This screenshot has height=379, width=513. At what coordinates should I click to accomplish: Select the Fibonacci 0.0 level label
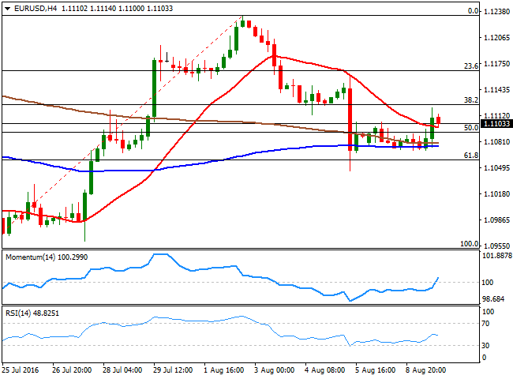[x=473, y=11]
